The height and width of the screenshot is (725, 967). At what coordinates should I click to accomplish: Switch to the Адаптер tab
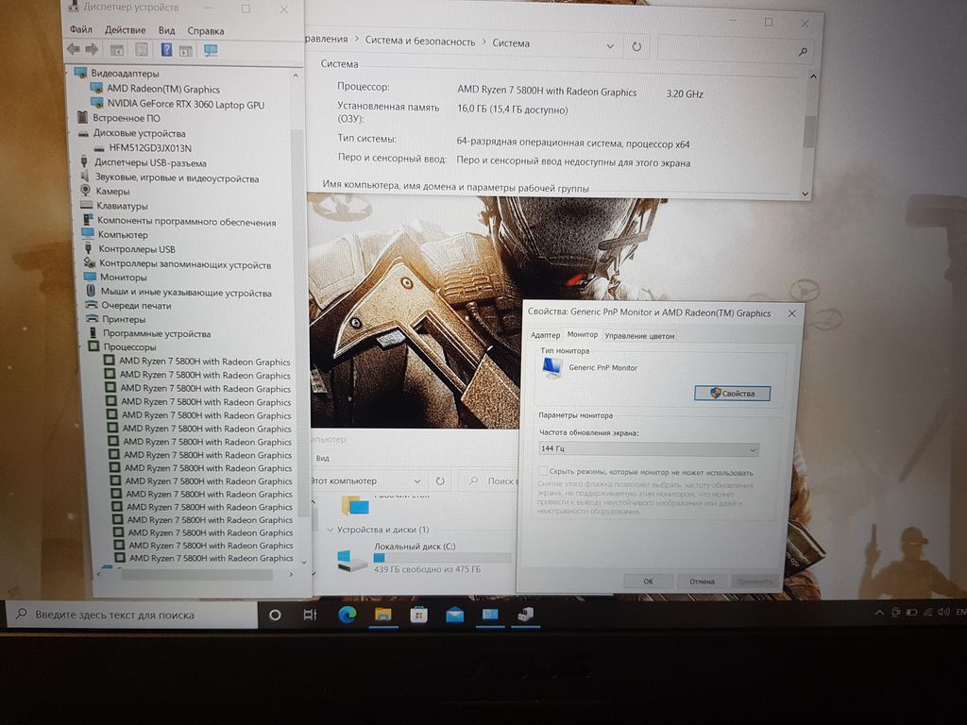click(545, 335)
